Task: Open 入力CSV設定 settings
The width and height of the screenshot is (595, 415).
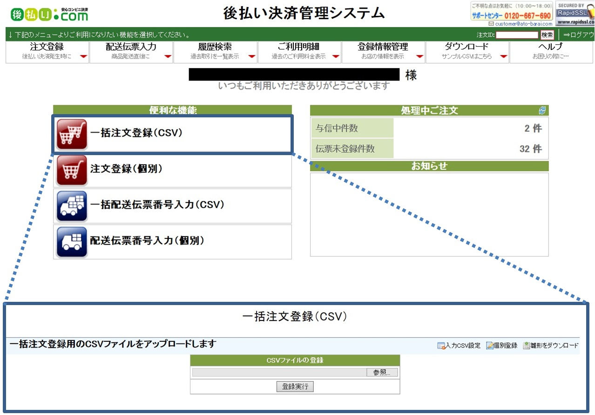Action: (x=459, y=346)
